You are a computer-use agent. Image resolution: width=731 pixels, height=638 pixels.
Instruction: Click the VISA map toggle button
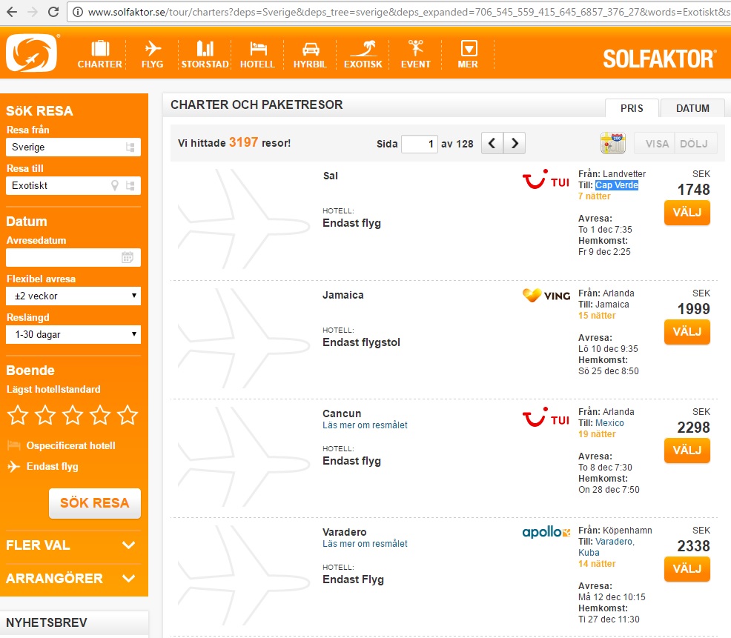(656, 144)
